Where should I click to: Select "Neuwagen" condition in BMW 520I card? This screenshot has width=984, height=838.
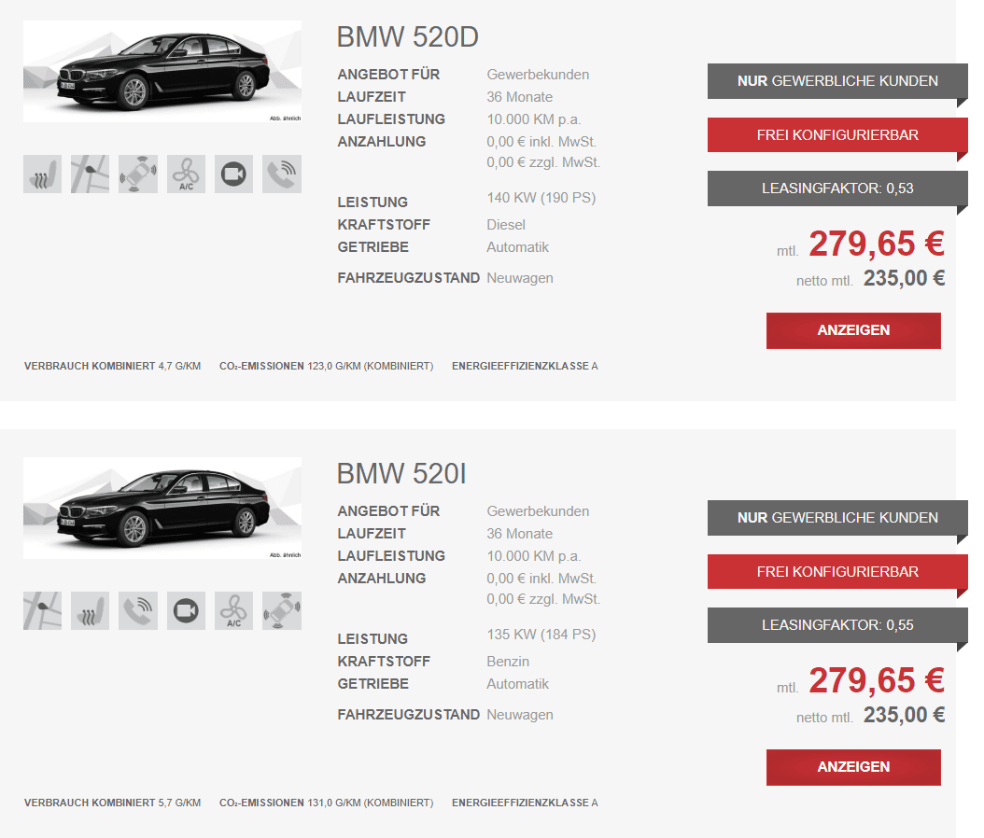click(520, 715)
